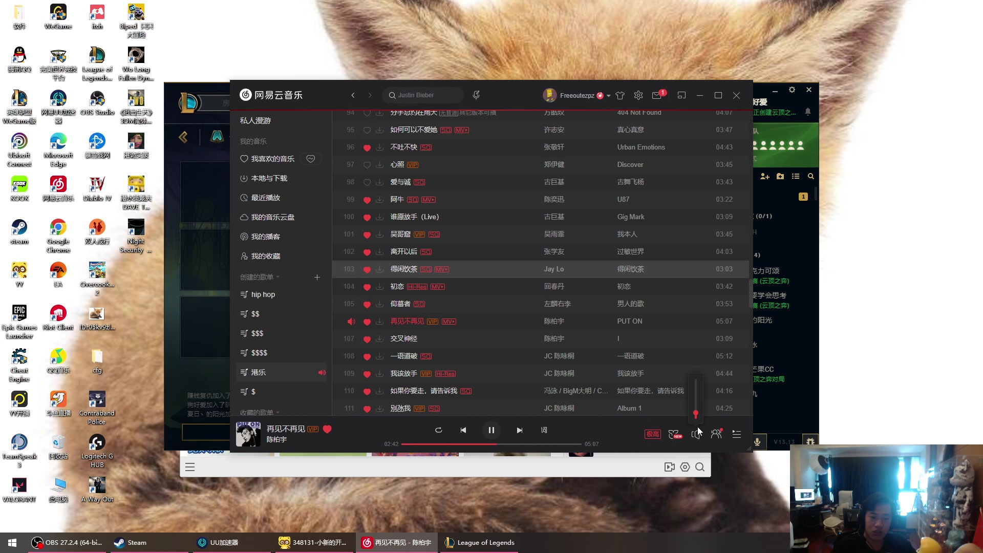
Task: Switch to mini player mode icon
Action: click(681, 95)
